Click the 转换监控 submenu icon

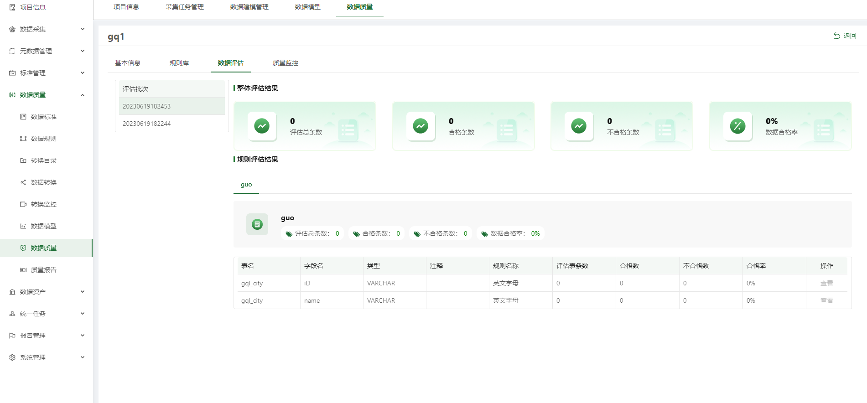pyautogui.click(x=23, y=204)
